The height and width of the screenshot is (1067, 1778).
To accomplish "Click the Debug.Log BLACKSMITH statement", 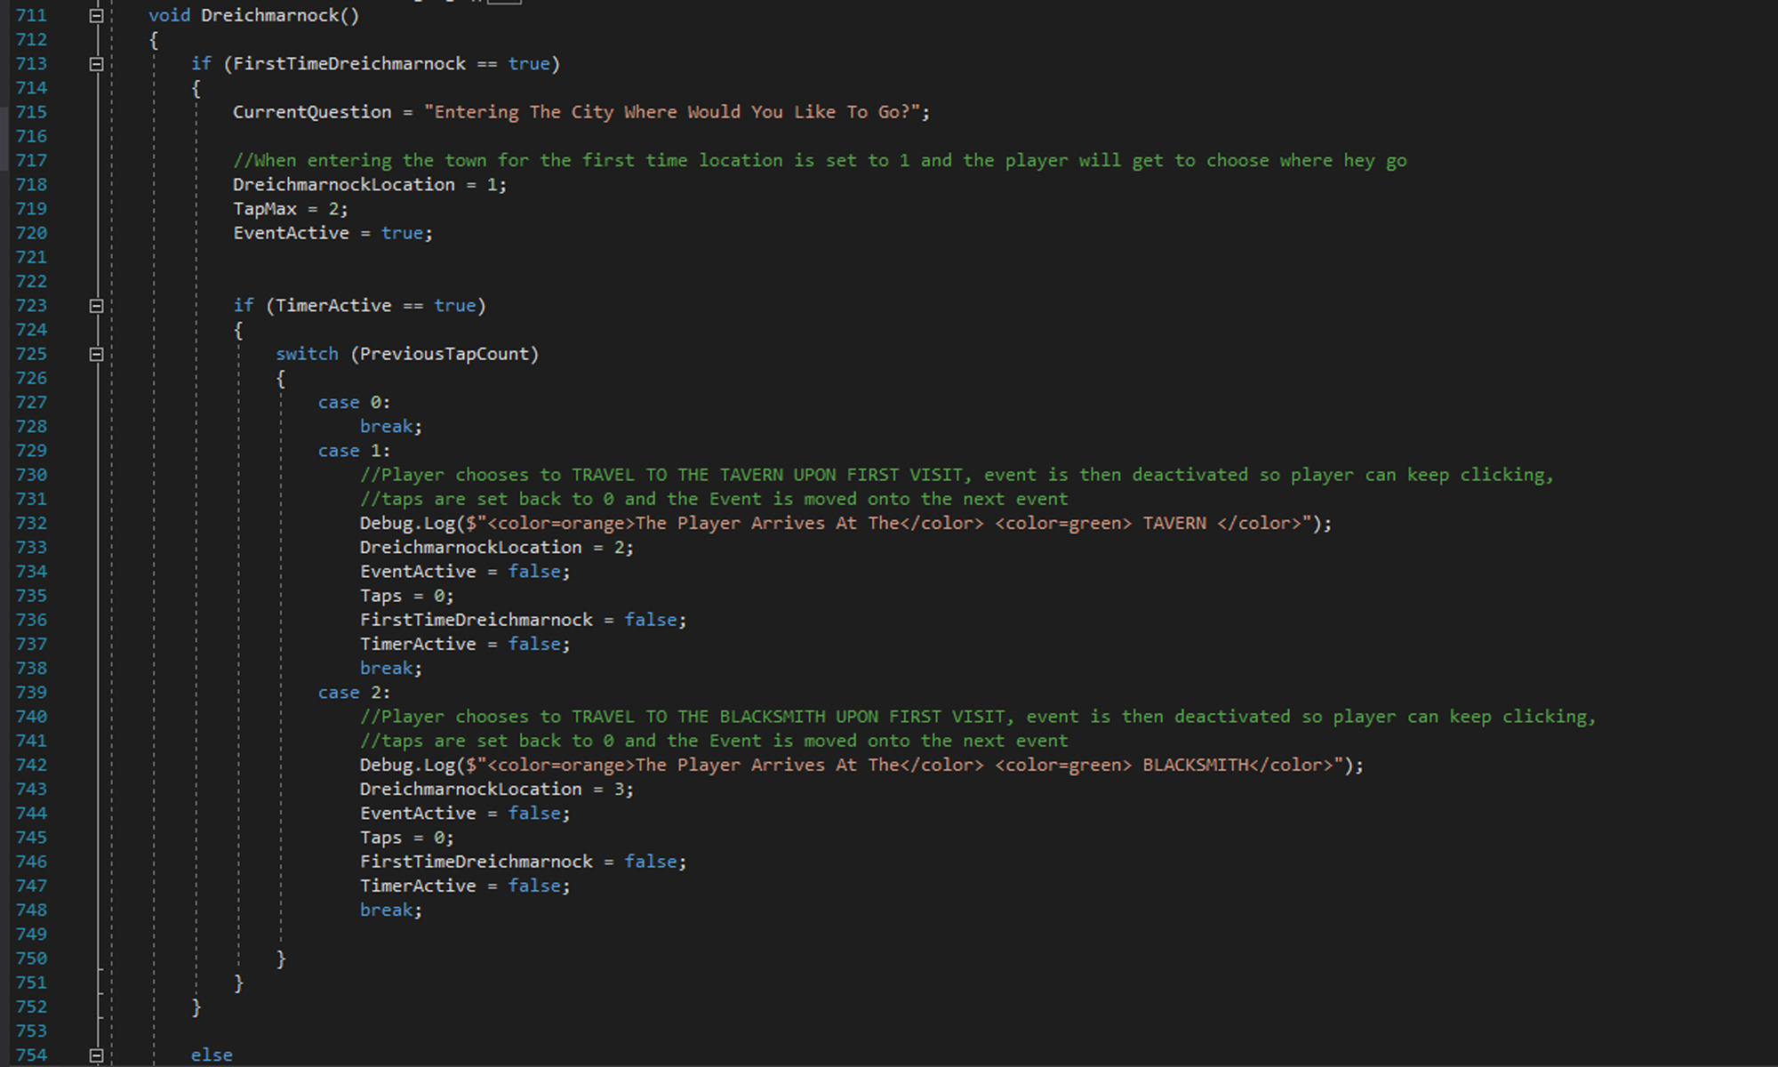I will pyautogui.click(x=861, y=765).
